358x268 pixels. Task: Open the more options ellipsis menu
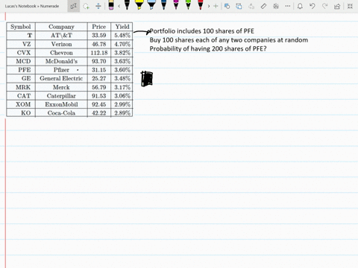tap(288, 6)
